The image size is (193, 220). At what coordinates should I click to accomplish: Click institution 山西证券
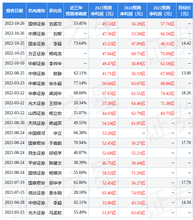37,113
